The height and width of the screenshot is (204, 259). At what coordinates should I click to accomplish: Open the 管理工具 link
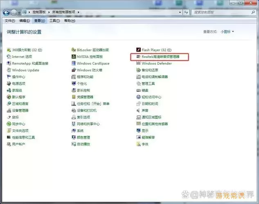coord(148,84)
